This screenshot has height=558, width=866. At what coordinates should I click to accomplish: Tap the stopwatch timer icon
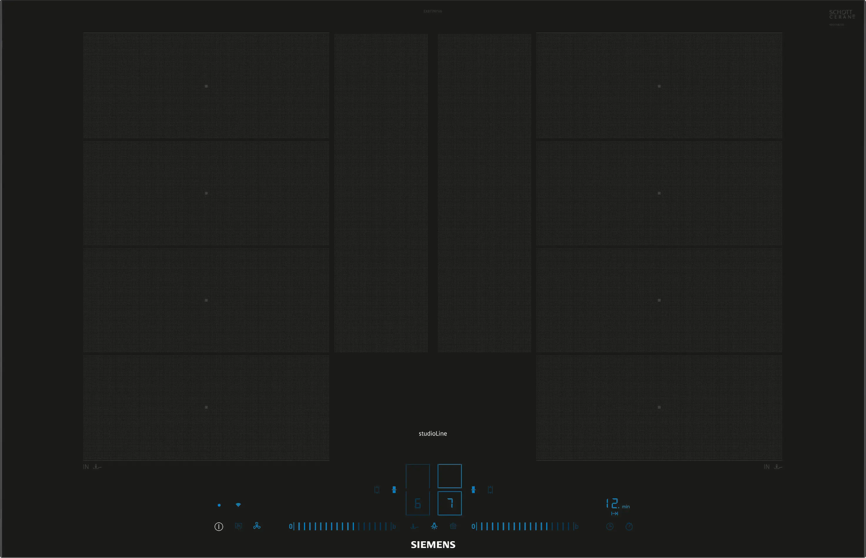(629, 527)
